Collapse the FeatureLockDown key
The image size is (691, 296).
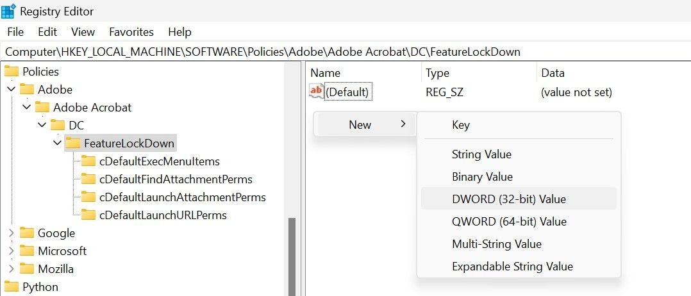pyautogui.click(x=58, y=144)
